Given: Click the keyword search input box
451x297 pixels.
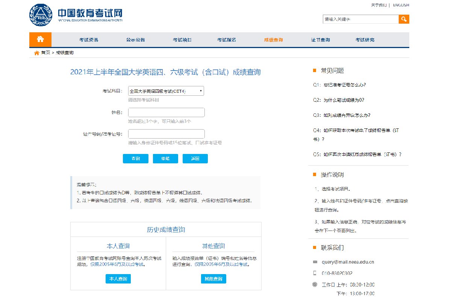Looking at the screenshot, I should [x=360, y=19].
